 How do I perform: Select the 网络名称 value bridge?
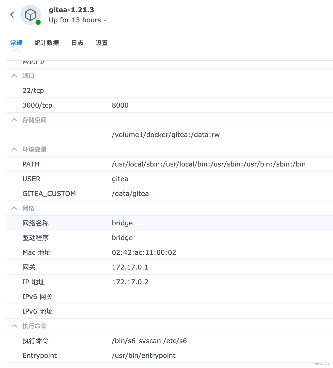pyautogui.click(x=122, y=223)
